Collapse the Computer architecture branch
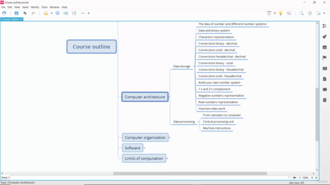The width and height of the screenshot is (330, 185). coord(170,97)
